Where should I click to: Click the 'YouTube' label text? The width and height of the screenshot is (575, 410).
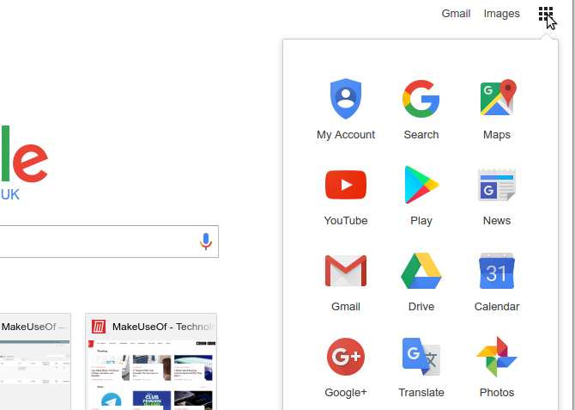(x=346, y=220)
